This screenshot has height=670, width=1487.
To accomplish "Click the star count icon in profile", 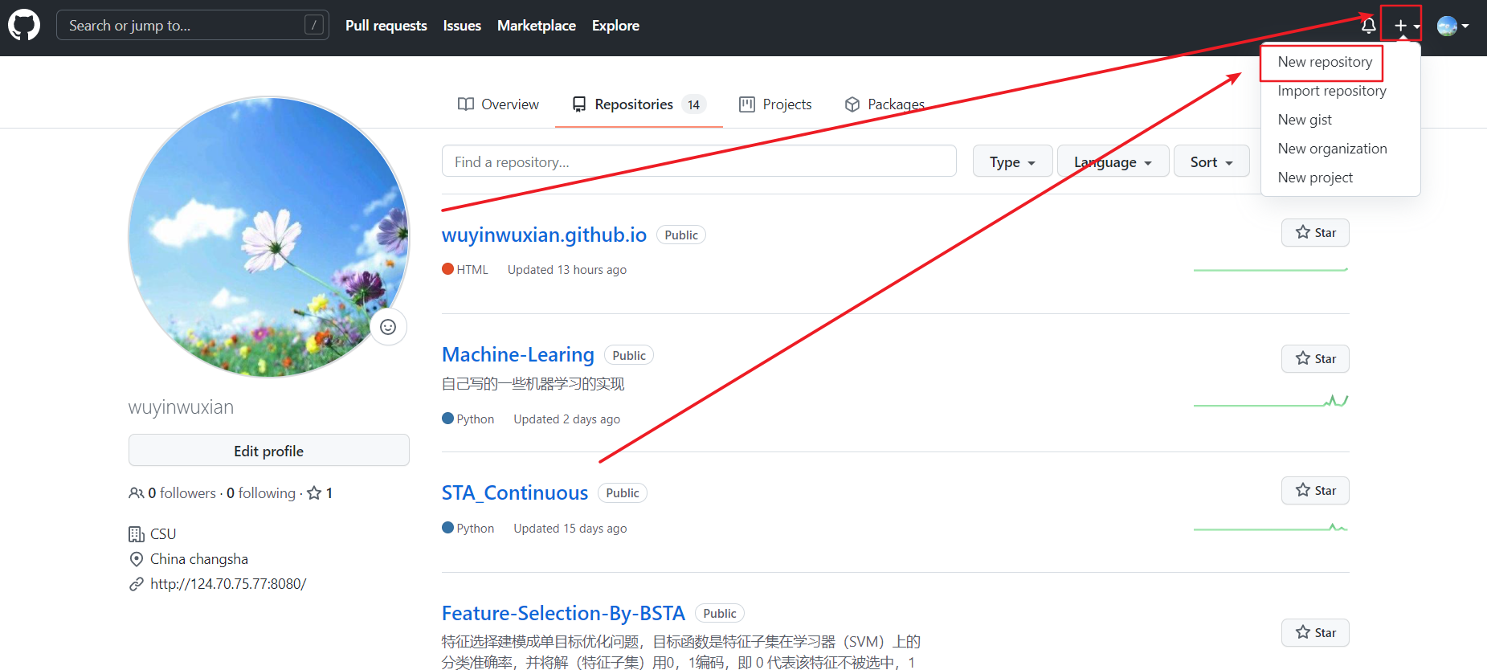I will 314,493.
